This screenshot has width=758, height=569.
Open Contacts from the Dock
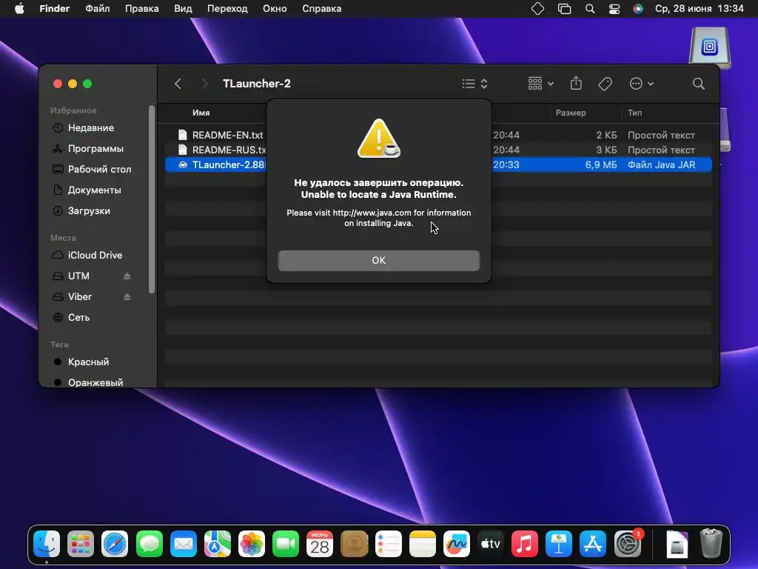pyautogui.click(x=354, y=544)
